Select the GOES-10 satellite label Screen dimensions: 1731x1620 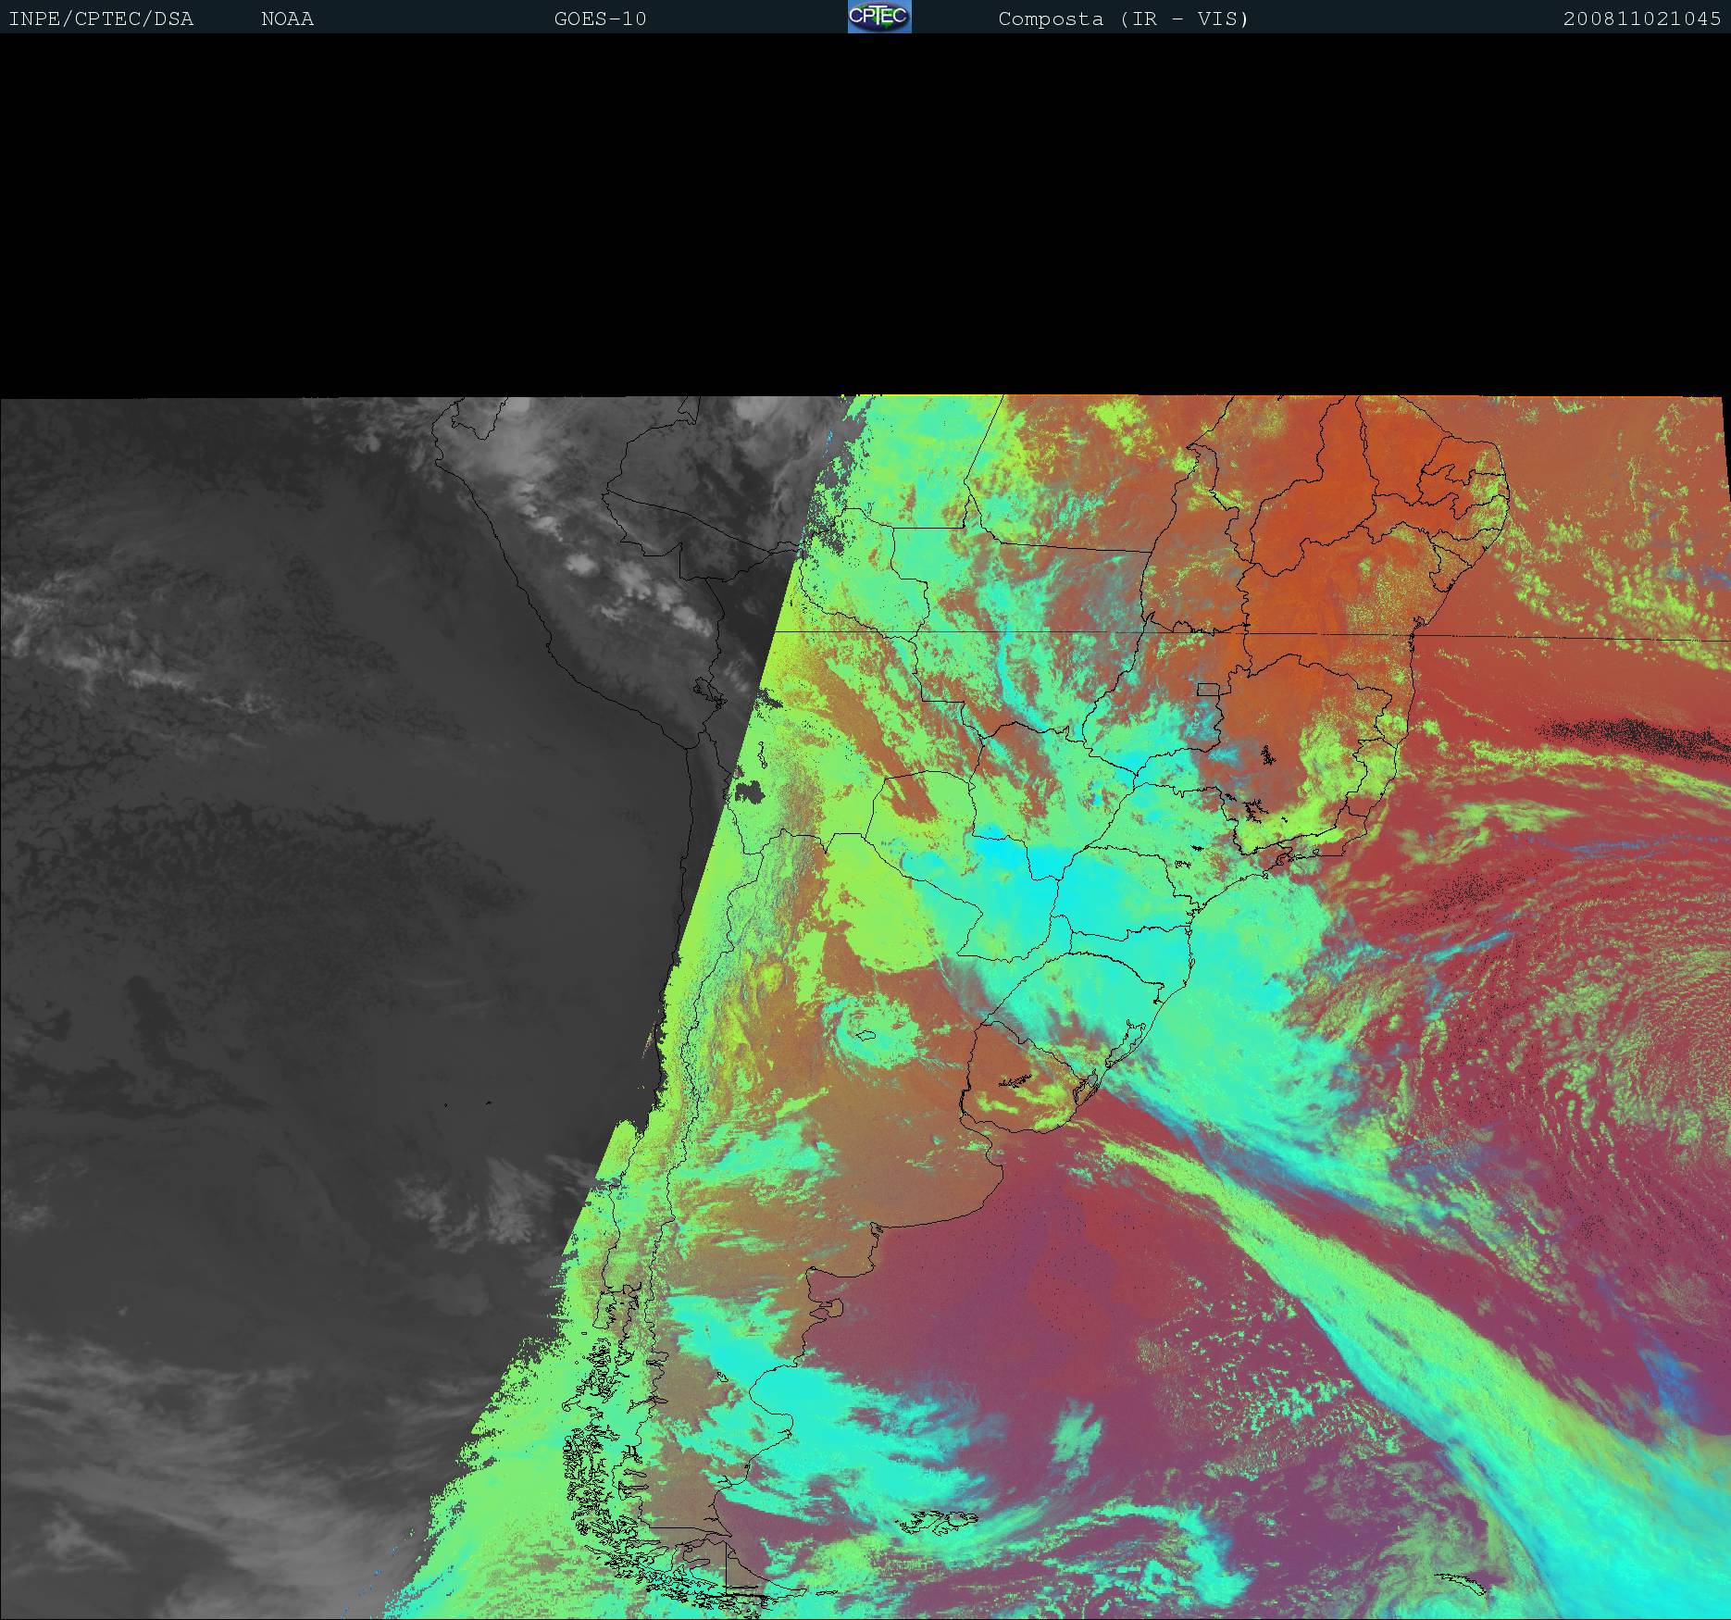pyautogui.click(x=600, y=19)
